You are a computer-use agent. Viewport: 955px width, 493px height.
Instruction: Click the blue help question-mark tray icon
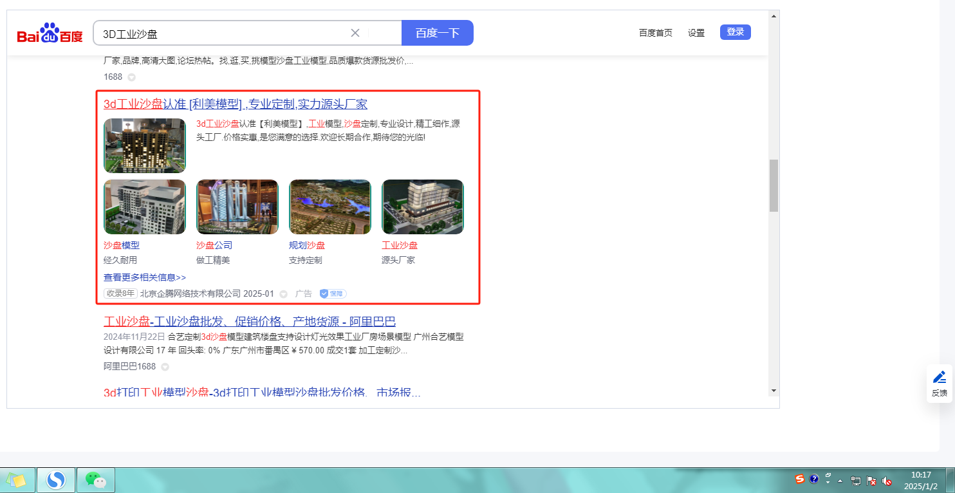point(814,479)
